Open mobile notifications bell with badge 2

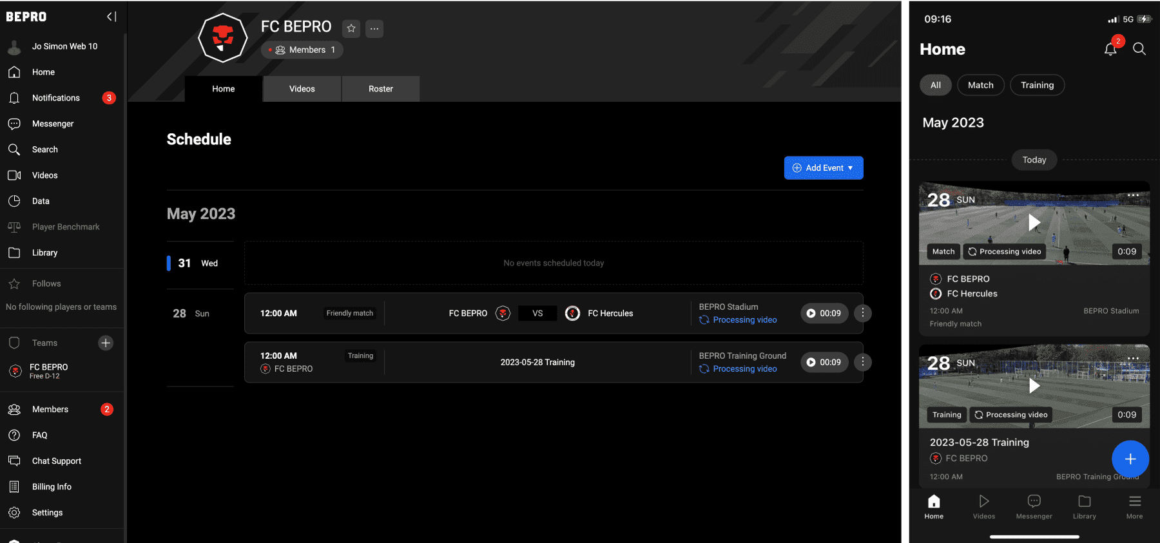coord(1111,48)
